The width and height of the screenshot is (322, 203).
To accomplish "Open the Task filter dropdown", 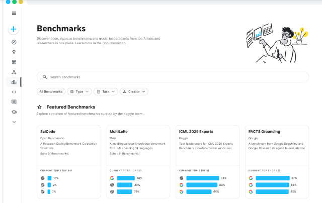I will tap(106, 91).
